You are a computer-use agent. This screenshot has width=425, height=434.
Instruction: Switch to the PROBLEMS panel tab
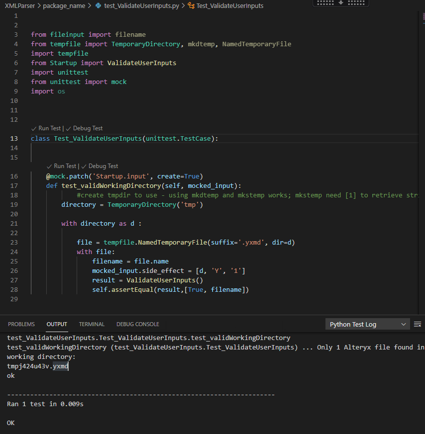[21, 324]
